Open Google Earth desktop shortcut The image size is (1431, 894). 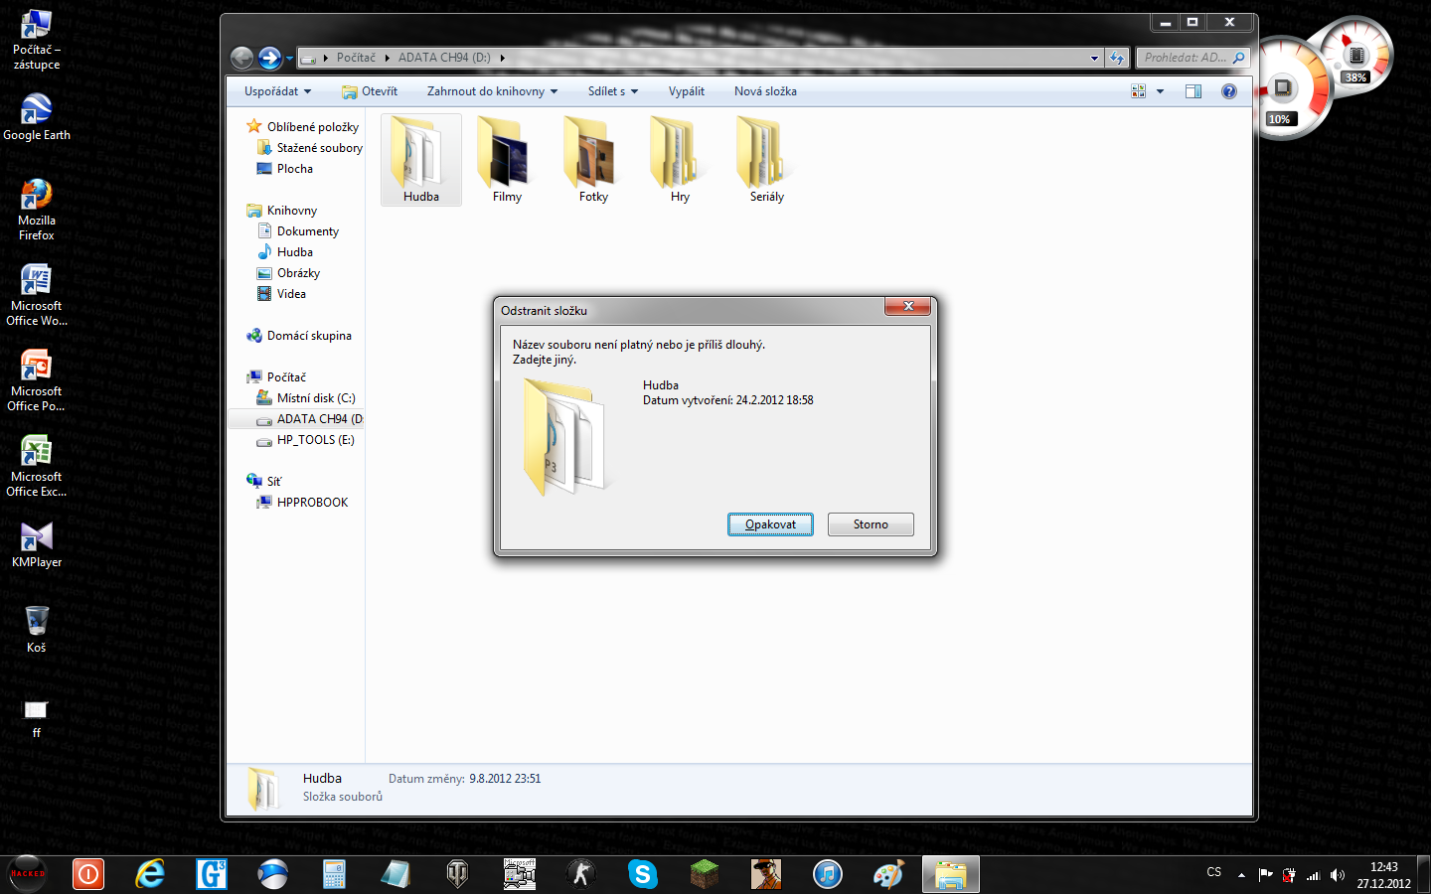click(37, 116)
